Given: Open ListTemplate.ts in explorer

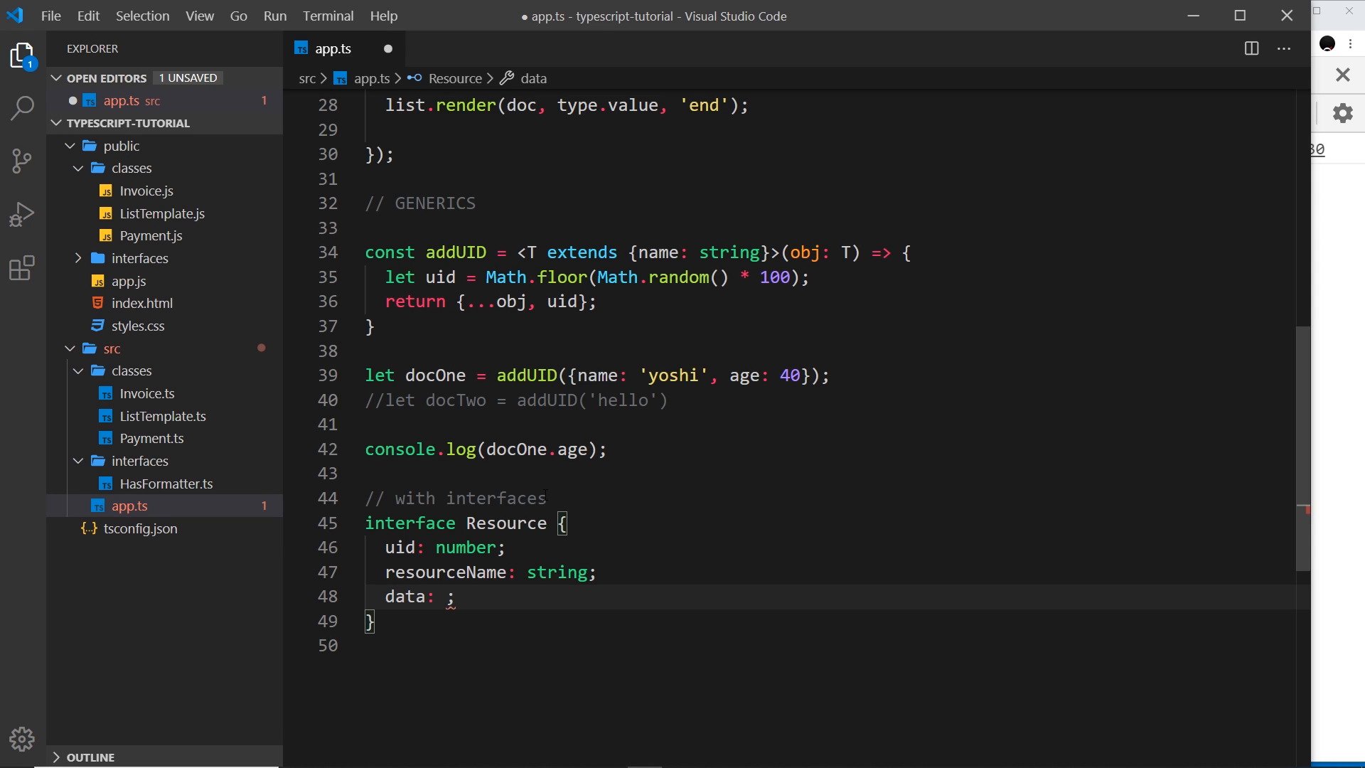Looking at the screenshot, I should tap(163, 416).
